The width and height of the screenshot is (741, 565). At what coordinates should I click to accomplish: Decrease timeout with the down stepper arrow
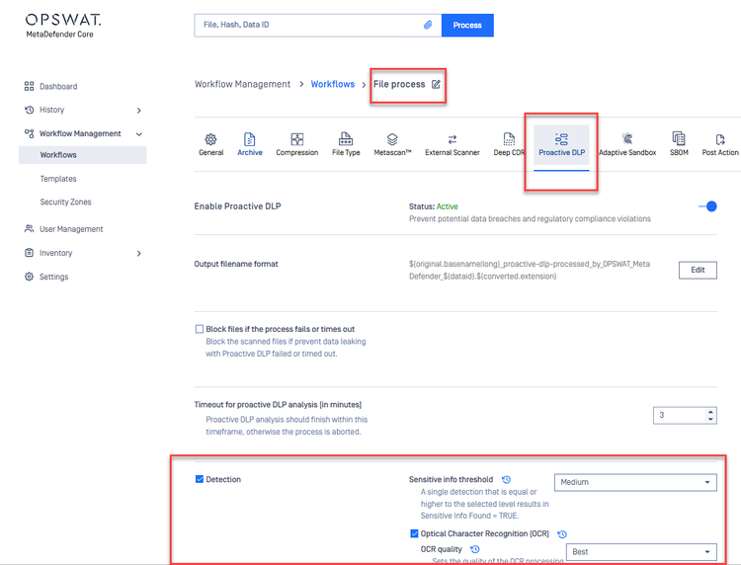710,419
